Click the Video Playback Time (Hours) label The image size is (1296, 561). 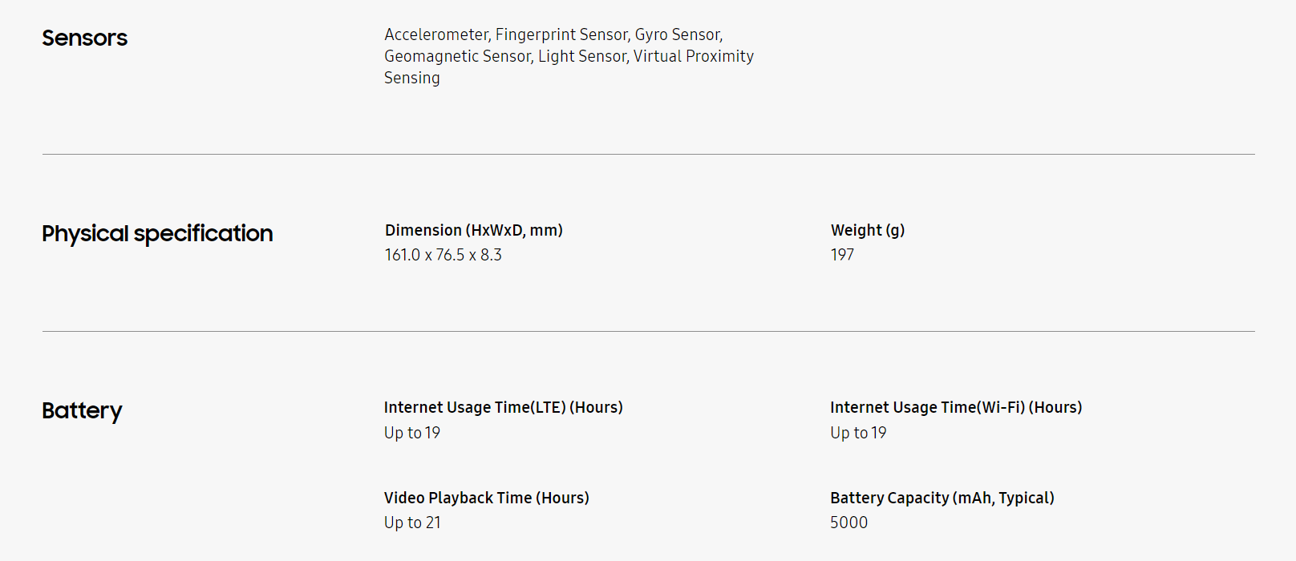tap(486, 498)
